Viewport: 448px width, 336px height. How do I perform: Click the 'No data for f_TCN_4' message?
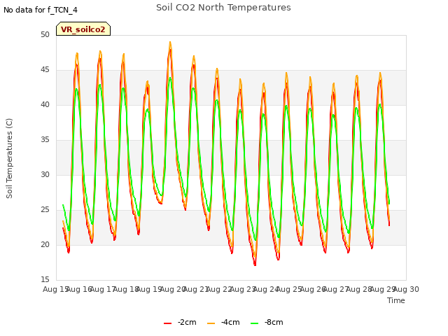[x=41, y=10]
